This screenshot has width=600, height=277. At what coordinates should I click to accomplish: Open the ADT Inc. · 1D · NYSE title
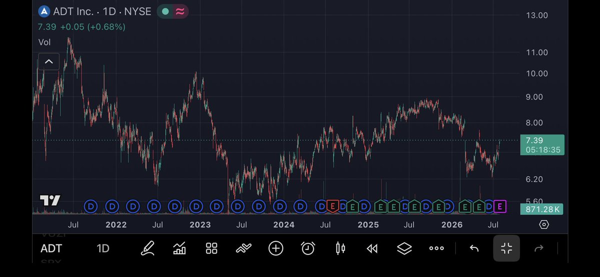pyautogui.click(x=102, y=11)
